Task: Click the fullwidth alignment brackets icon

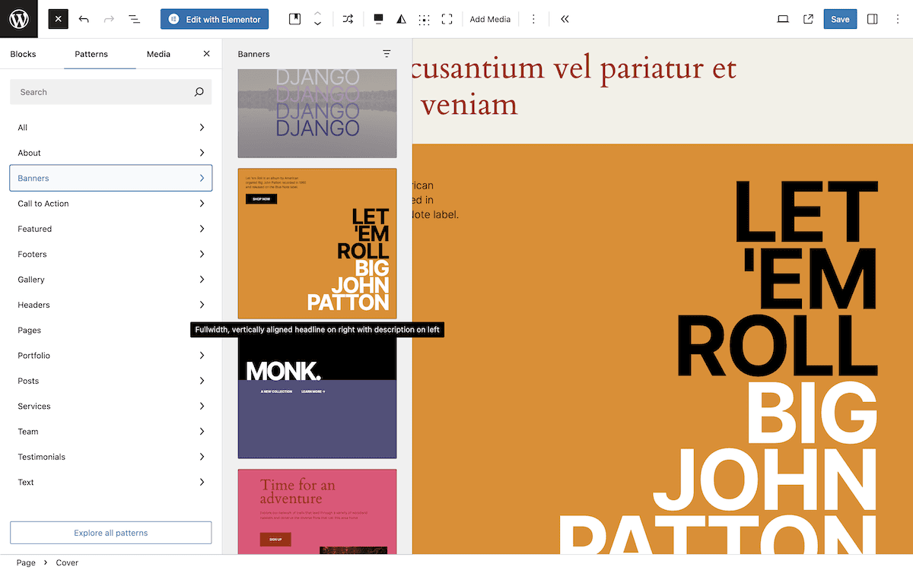Action: tap(447, 19)
